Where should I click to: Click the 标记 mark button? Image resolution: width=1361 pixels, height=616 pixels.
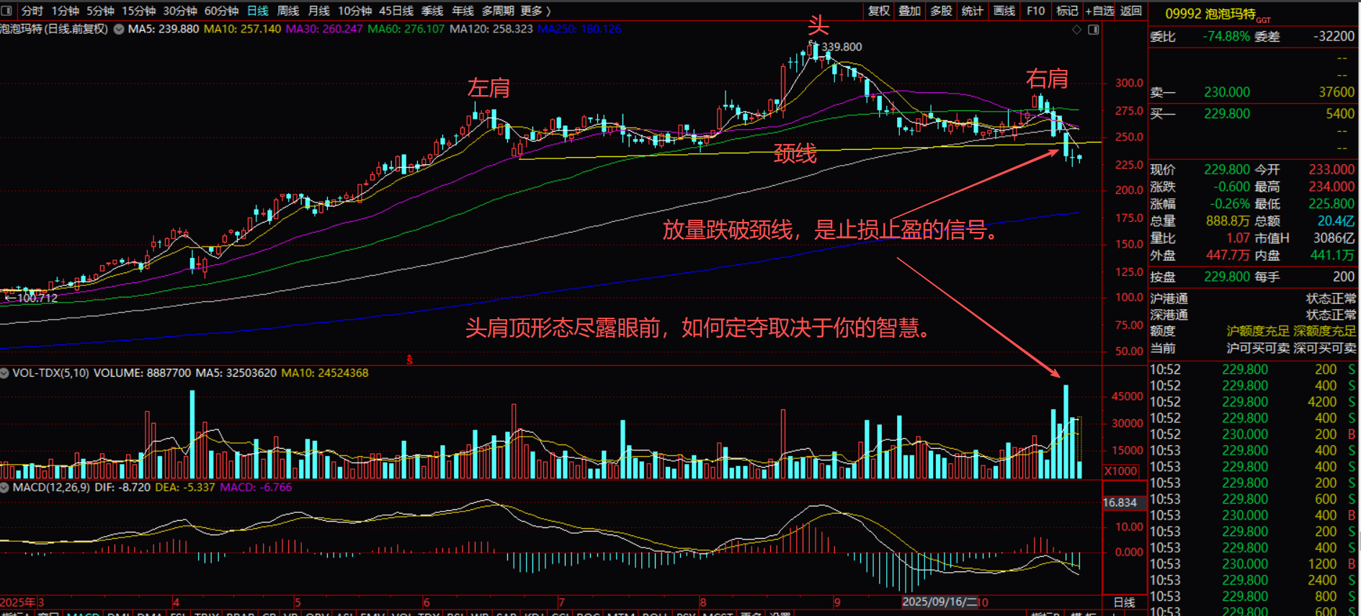click(1066, 11)
